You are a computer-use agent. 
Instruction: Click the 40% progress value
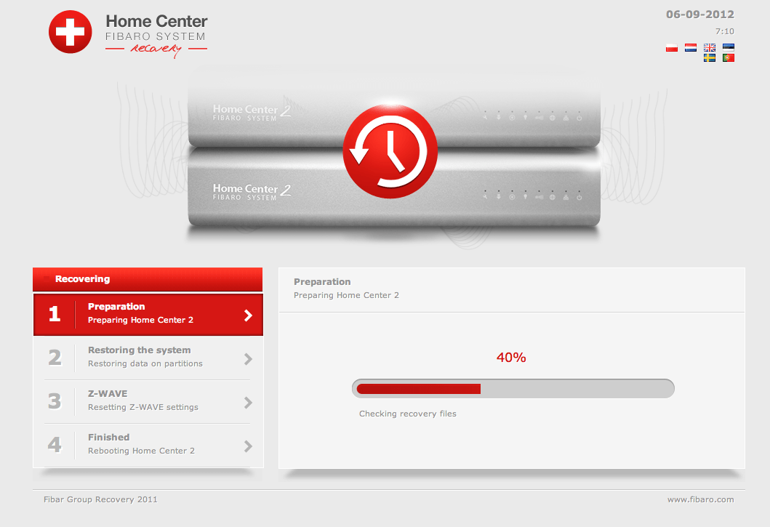(x=511, y=358)
